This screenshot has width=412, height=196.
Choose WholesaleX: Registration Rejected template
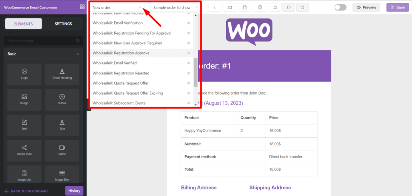coord(141,73)
